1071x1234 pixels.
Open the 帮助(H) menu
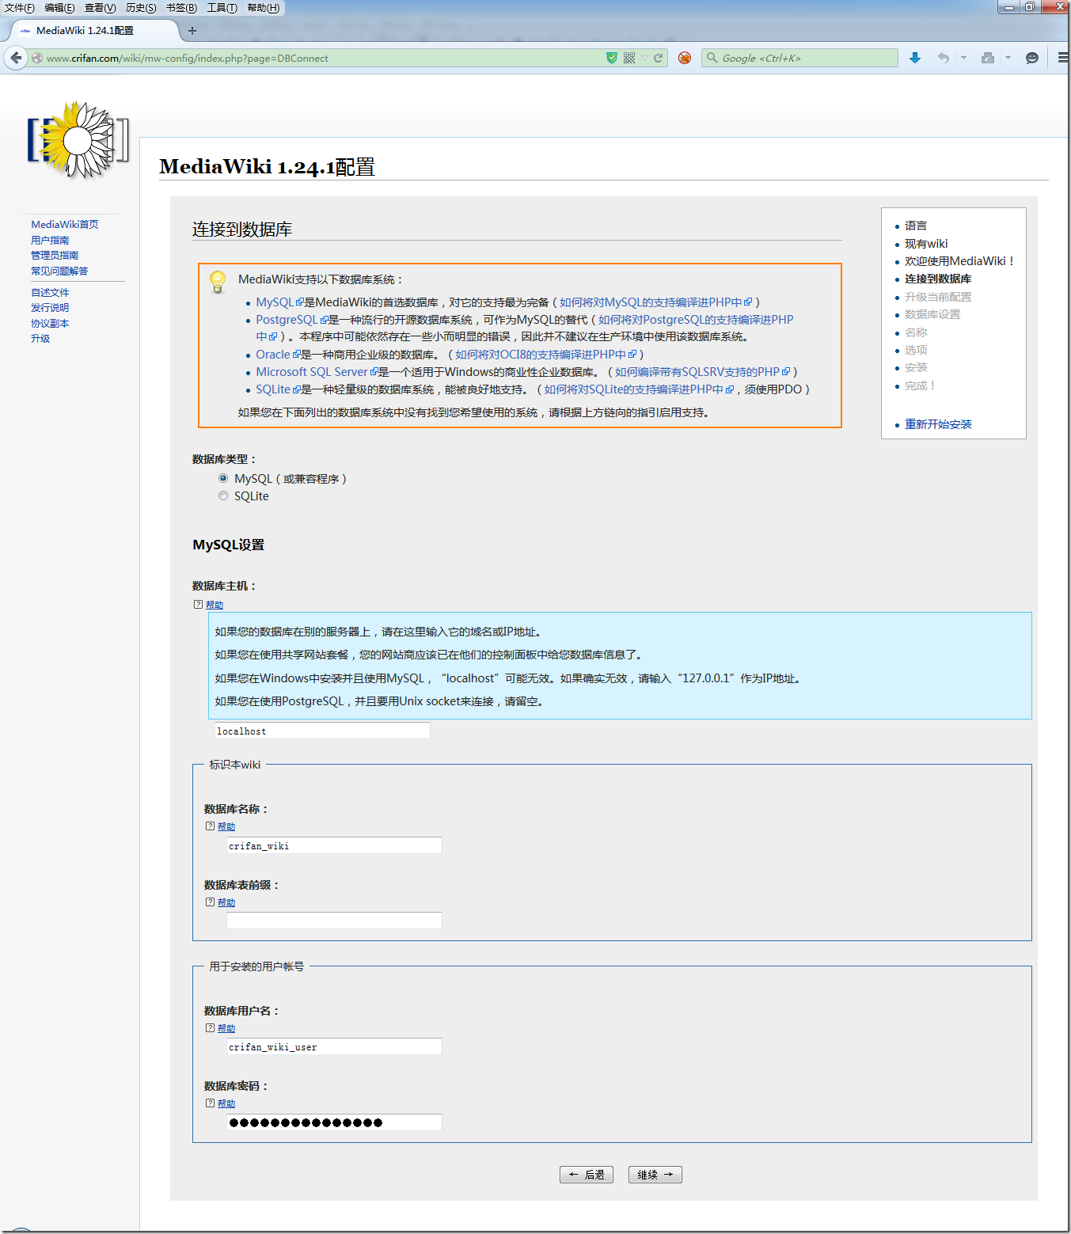[264, 8]
